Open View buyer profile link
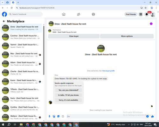Screen dimensions: 159x127 pyautogui.click(x=108, y=71)
